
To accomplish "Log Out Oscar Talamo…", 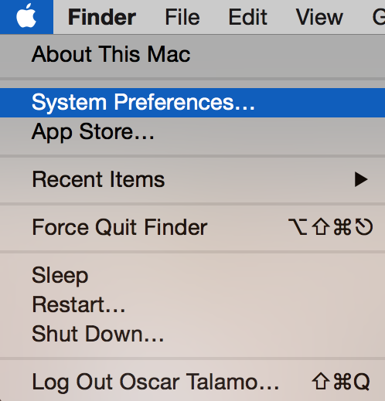I will coord(192,382).
